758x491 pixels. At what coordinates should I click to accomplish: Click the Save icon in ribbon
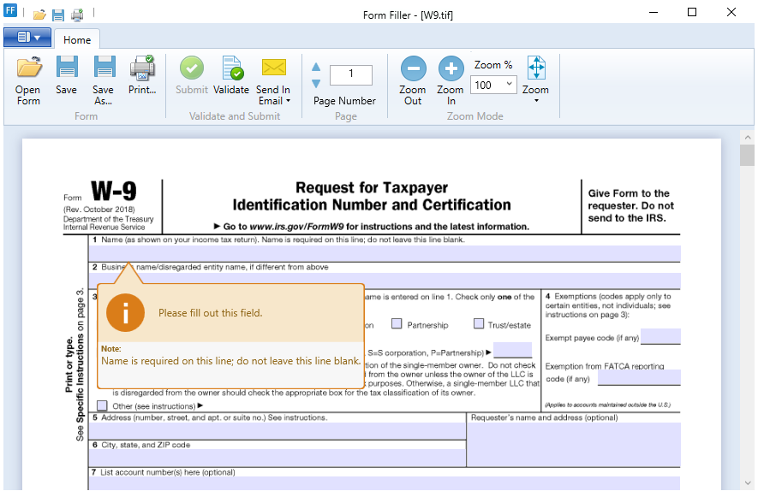pyautogui.click(x=66, y=68)
